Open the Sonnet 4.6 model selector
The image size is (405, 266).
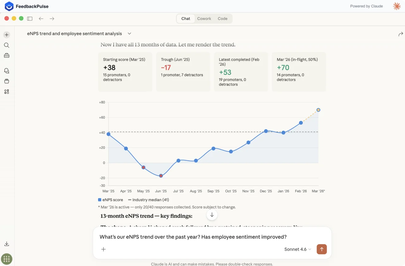pos(297,249)
